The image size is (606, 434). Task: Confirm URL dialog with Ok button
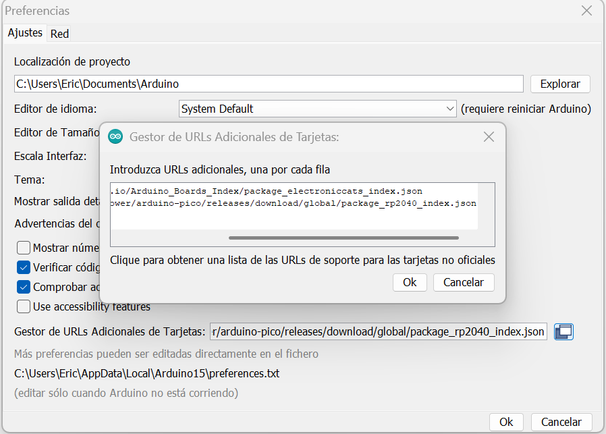click(x=410, y=283)
